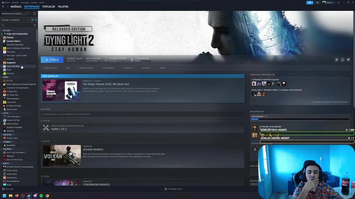Image resolution: width=355 pixels, height=199 pixels.
Task: Open the announcements megaphone button
Action: [310, 2]
